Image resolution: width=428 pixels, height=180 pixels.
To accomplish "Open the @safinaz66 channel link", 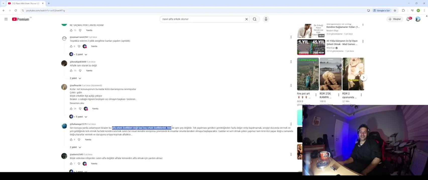I will point(75,85).
